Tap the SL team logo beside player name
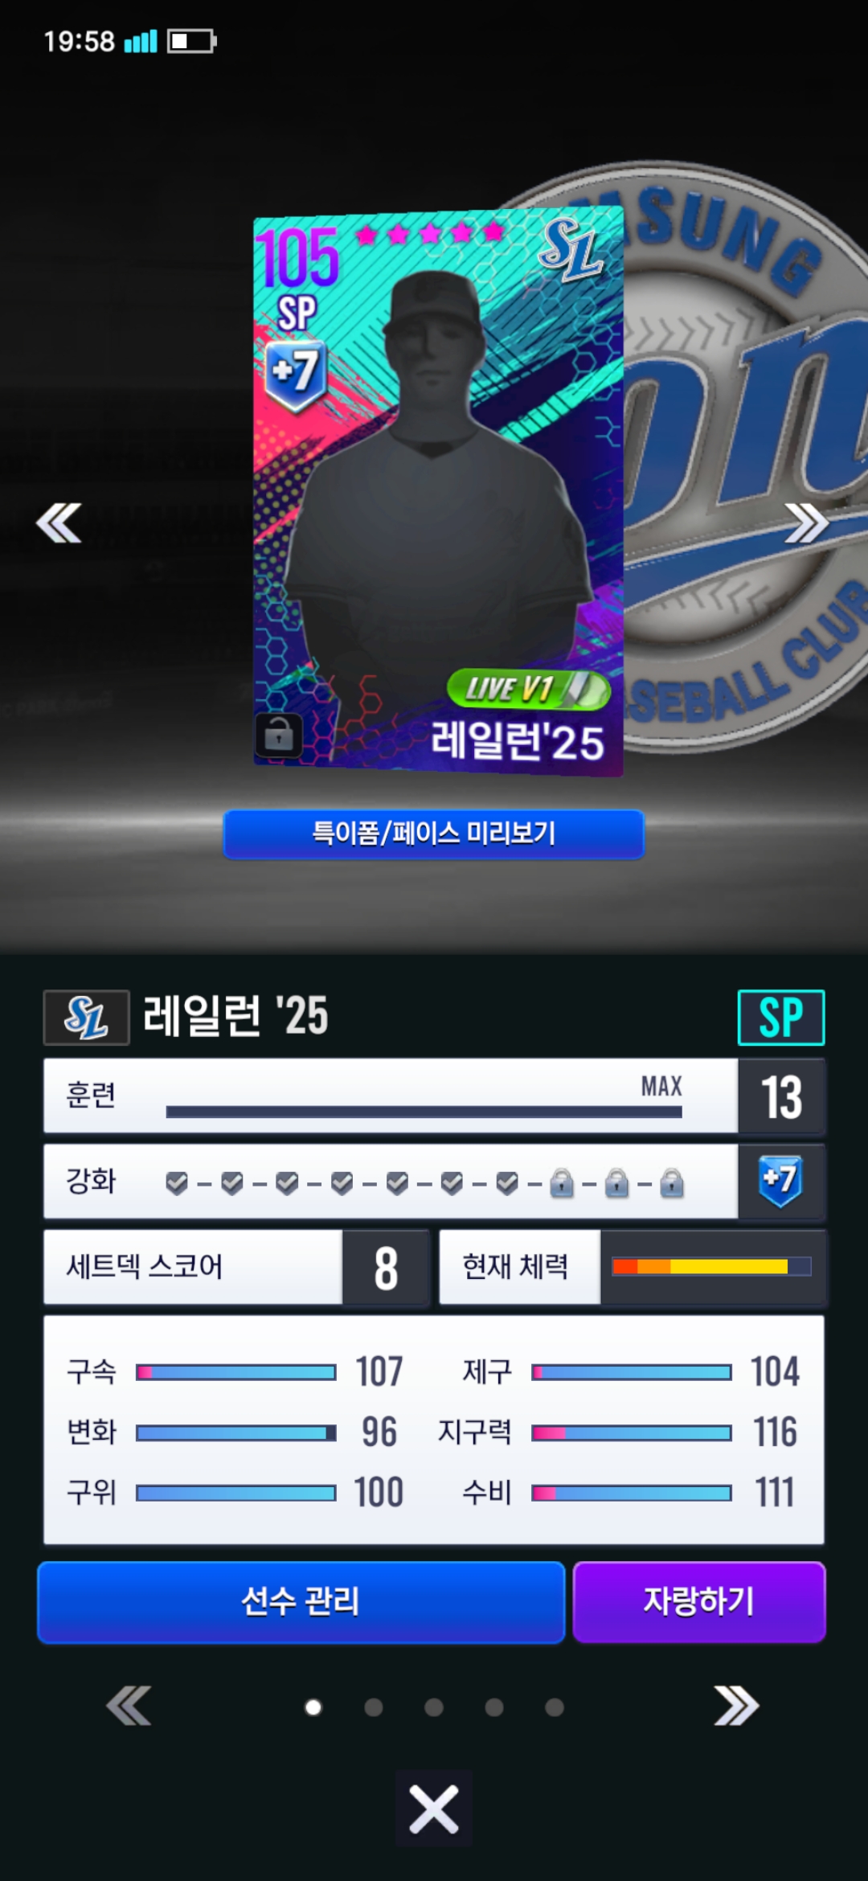Screen dimensions: 868x1881 tap(86, 1018)
